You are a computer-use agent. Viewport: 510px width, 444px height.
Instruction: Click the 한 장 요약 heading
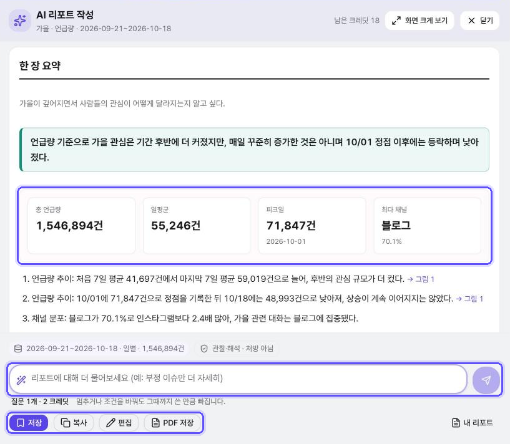(40, 65)
